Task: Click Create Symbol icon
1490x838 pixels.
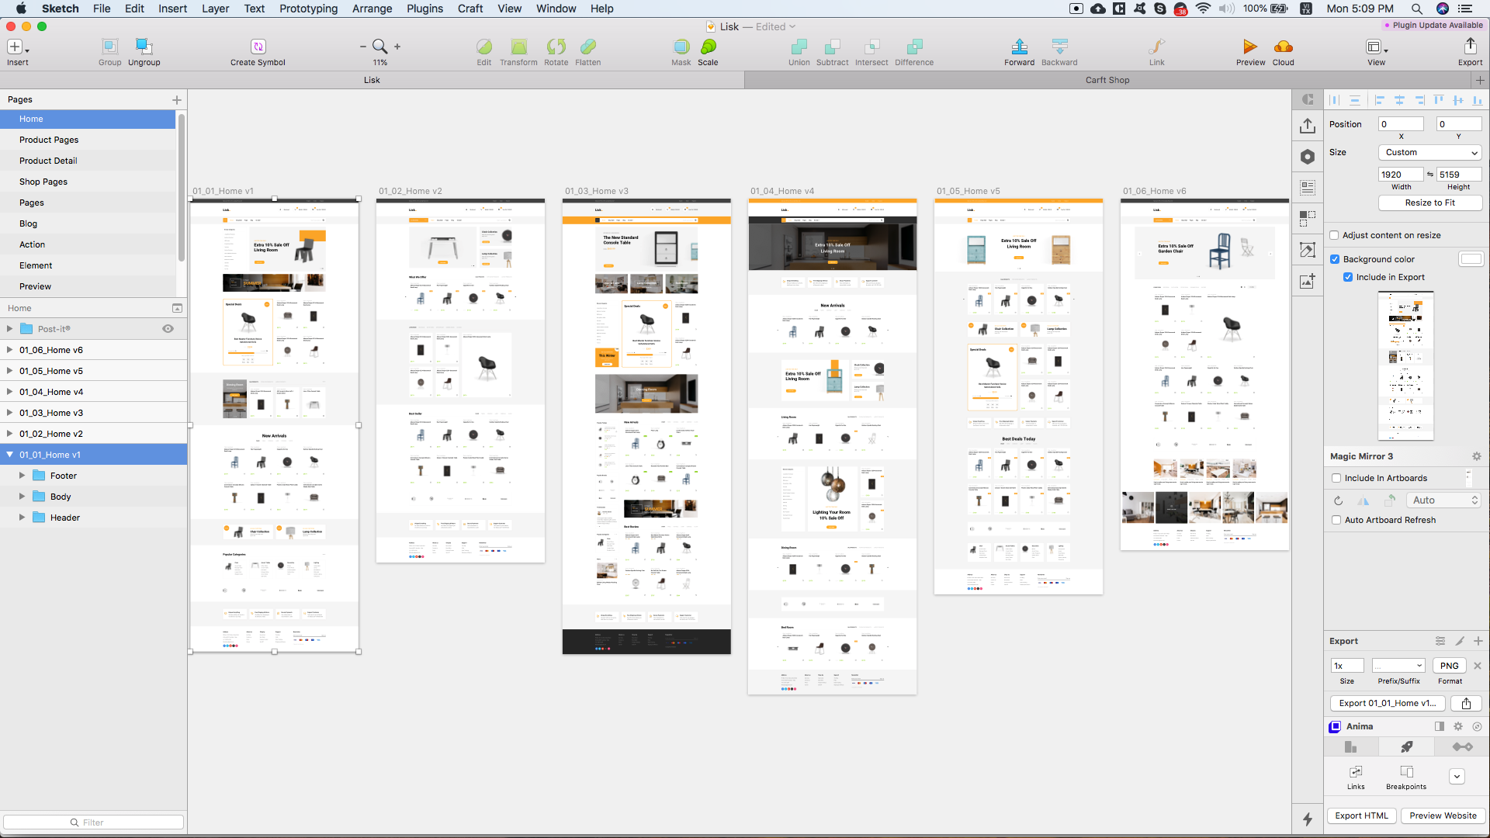Action: 258,51
